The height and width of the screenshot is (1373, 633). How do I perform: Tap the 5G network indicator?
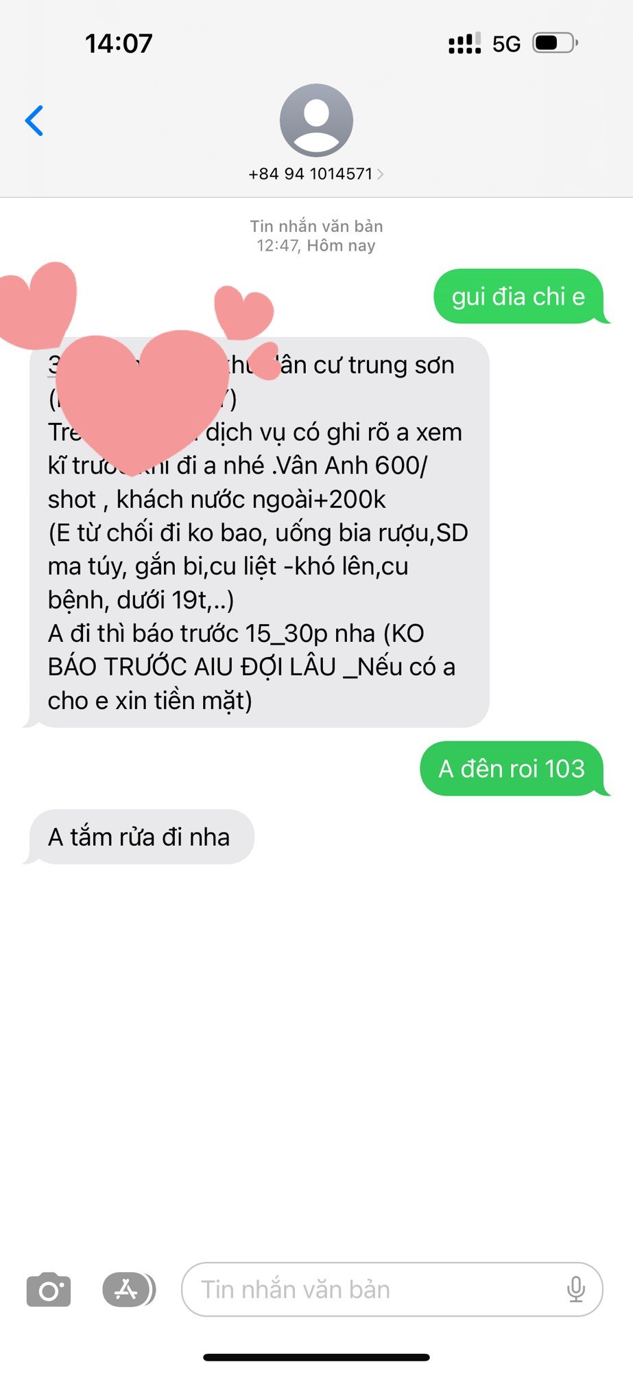click(x=506, y=44)
